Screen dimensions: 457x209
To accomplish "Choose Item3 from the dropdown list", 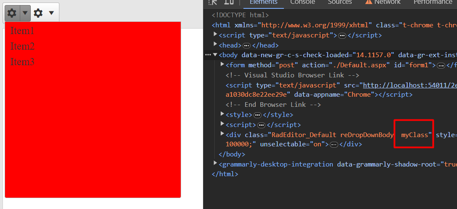I will coord(22,62).
